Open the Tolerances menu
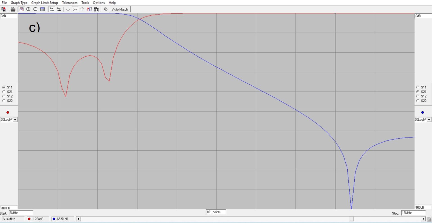 [69, 3]
